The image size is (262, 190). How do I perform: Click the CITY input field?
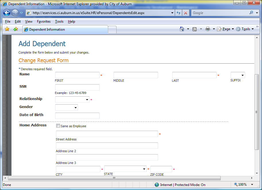[78, 169]
